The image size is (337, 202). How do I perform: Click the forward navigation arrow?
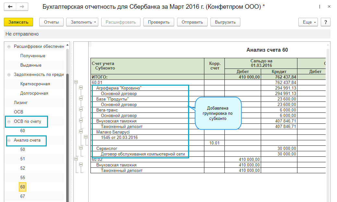tap(22, 7)
